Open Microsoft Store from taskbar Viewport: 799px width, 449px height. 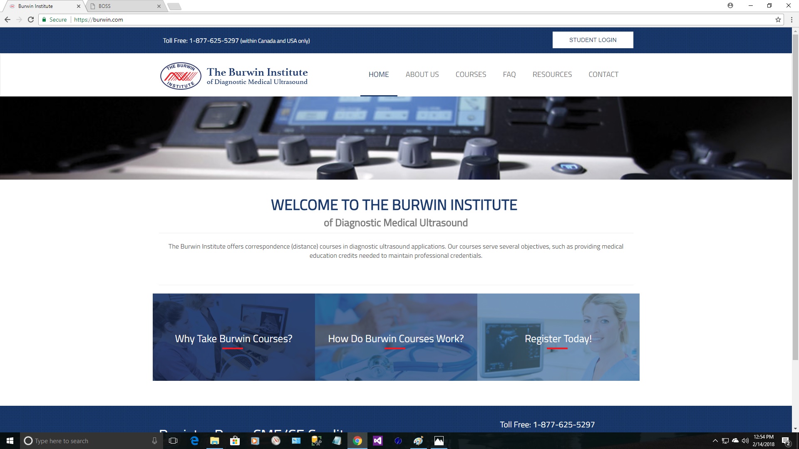pyautogui.click(x=235, y=441)
